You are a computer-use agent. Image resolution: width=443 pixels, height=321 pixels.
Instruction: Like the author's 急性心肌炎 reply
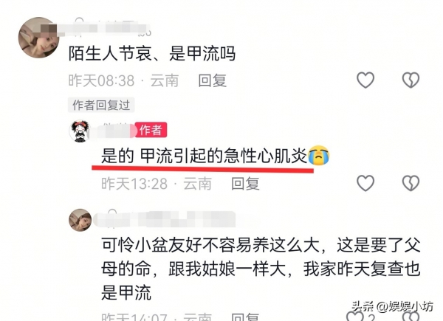[x=365, y=183]
